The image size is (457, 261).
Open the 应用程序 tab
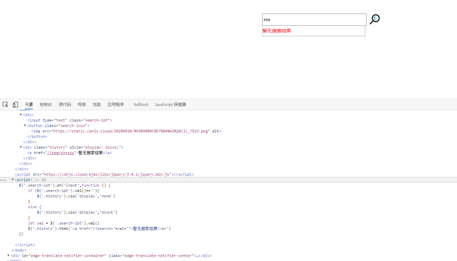coord(115,105)
